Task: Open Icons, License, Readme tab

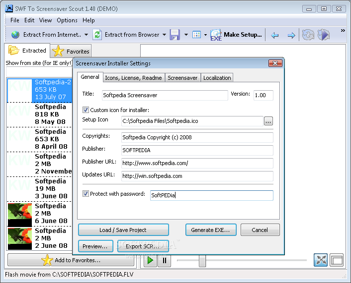Action: pyautogui.click(x=134, y=78)
